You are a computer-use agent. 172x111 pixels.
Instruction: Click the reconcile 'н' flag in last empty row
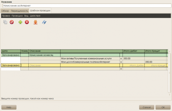121,69
